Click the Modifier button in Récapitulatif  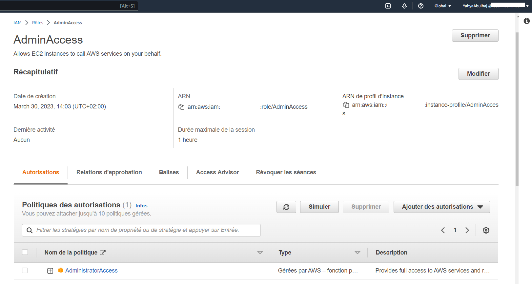[x=478, y=74]
